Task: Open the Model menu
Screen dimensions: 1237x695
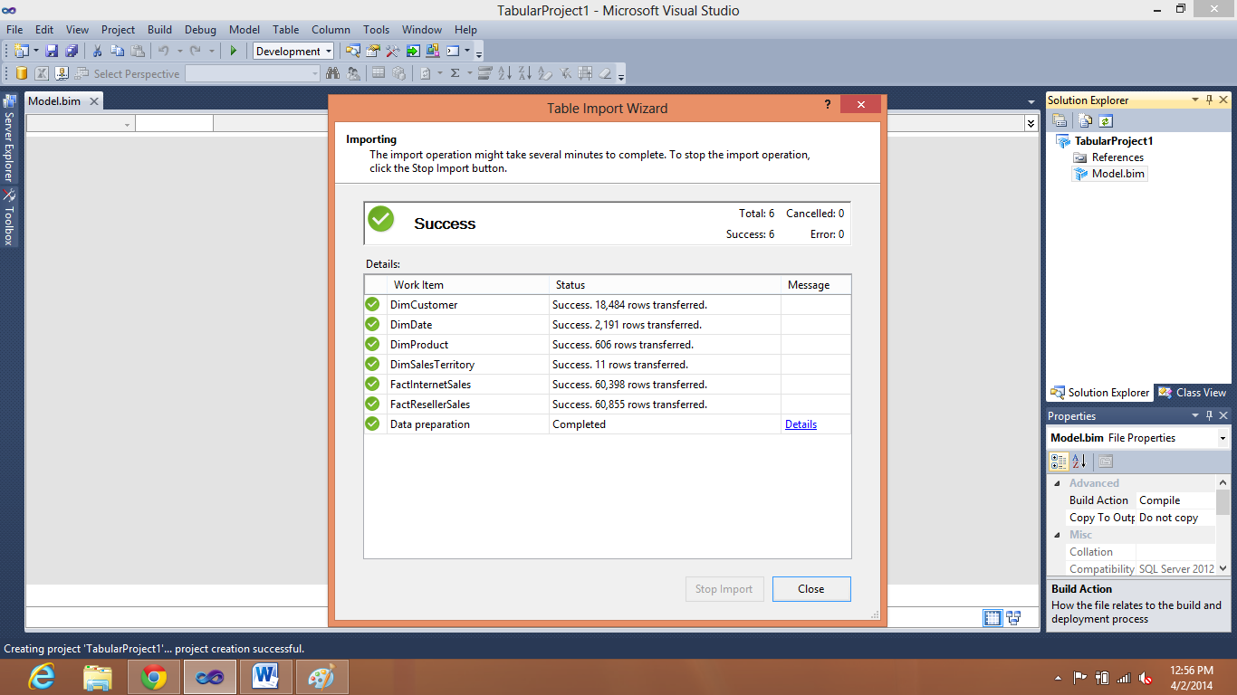Action: [x=245, y=30]
